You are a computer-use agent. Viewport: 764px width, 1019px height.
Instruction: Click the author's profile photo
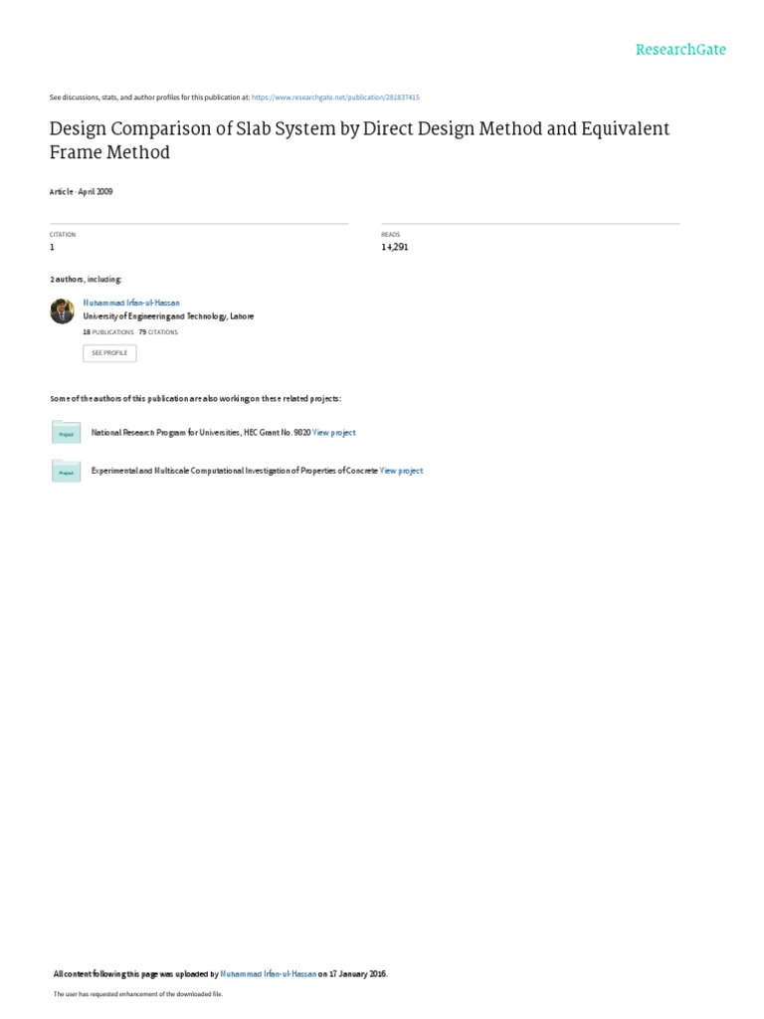point(63,310)
